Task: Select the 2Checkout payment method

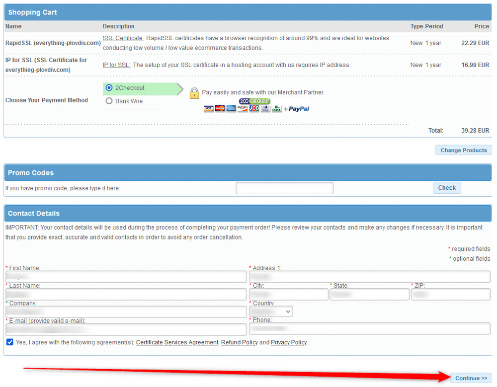Action: coord(109,88)
